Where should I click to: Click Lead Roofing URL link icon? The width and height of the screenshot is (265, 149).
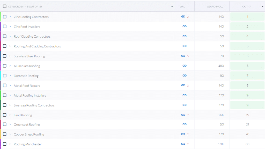click(183, 115)
